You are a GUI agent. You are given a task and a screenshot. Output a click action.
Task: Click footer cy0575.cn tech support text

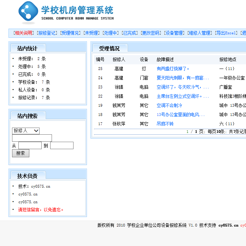(228, 225)
